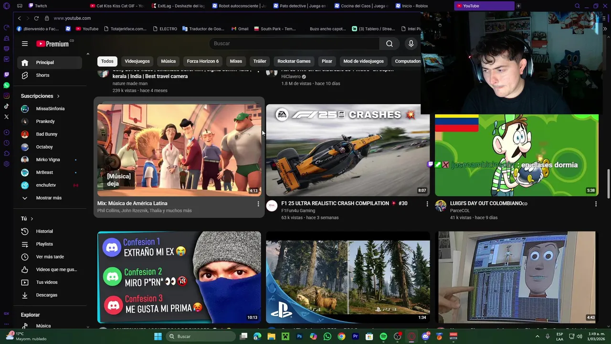Play the Discord confesiones video thumbnail
The width and height of the screenshot is (611, 344).
pyautogui.click(x=179, y=277)
